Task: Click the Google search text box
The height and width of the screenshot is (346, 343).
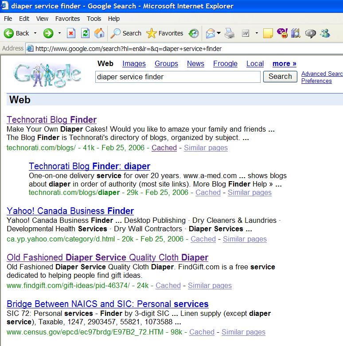Action: [x=178, y=77]
